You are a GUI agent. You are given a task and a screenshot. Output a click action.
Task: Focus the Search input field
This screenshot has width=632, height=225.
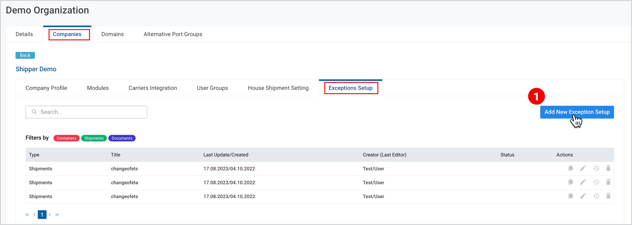click(x=86, y=112)
